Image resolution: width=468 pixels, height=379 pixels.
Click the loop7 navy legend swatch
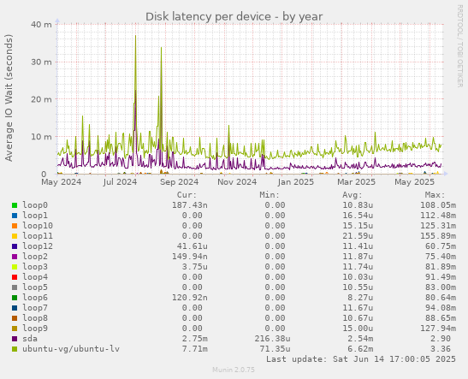coord(15,308)
